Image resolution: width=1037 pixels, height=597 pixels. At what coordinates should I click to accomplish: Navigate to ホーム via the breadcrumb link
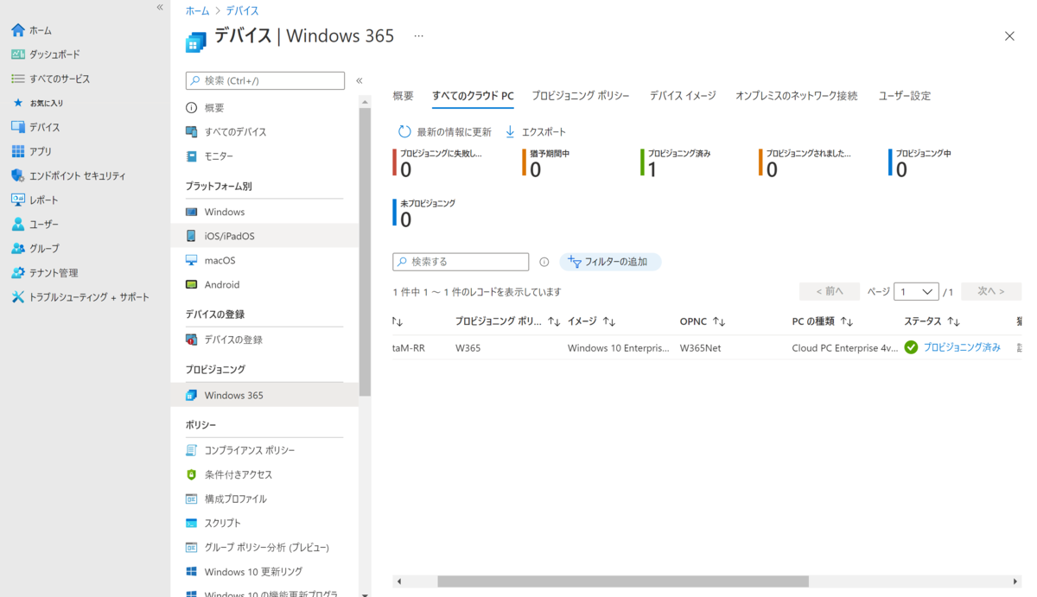[x=196, y=10]
